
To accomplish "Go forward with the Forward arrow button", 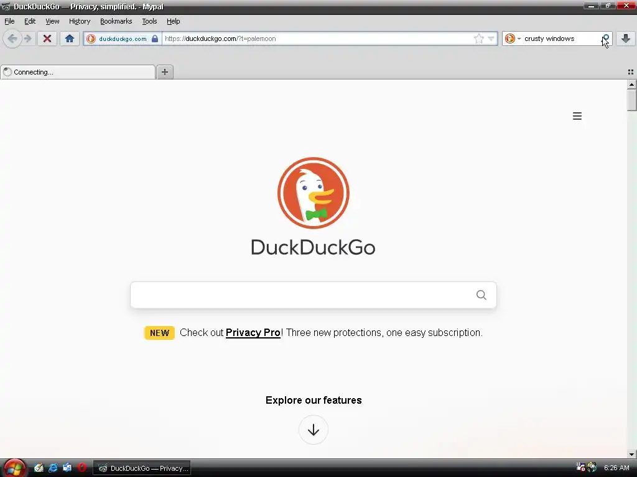I will 27,39.
